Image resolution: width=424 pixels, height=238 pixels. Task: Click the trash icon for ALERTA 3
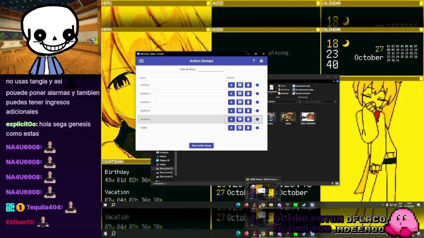tap(248, 102)
